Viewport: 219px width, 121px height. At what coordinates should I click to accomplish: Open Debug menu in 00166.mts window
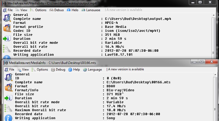[x=58, y=70]
